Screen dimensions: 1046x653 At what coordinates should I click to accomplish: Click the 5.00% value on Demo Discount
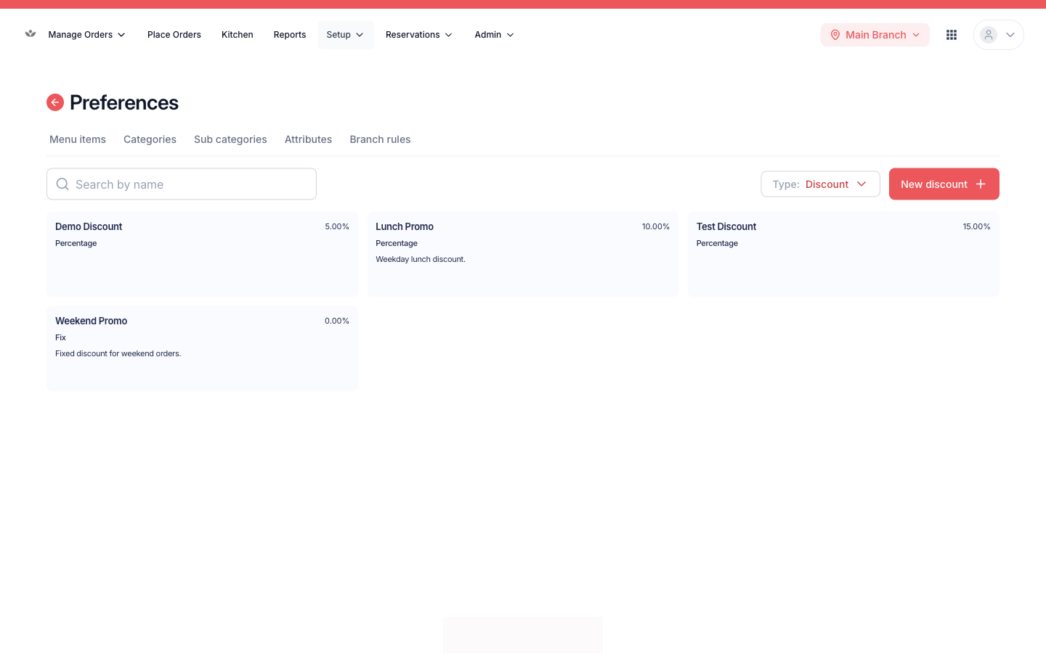pos(337,226)
